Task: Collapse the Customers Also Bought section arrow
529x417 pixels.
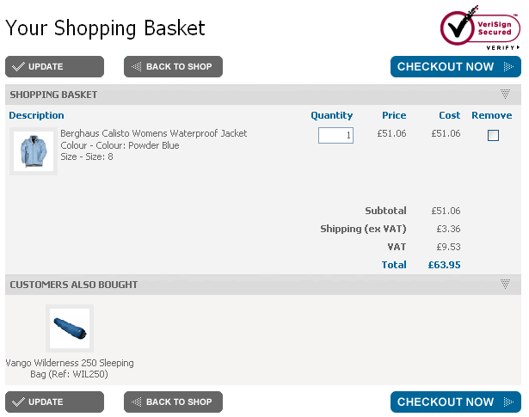Action: 505,285
